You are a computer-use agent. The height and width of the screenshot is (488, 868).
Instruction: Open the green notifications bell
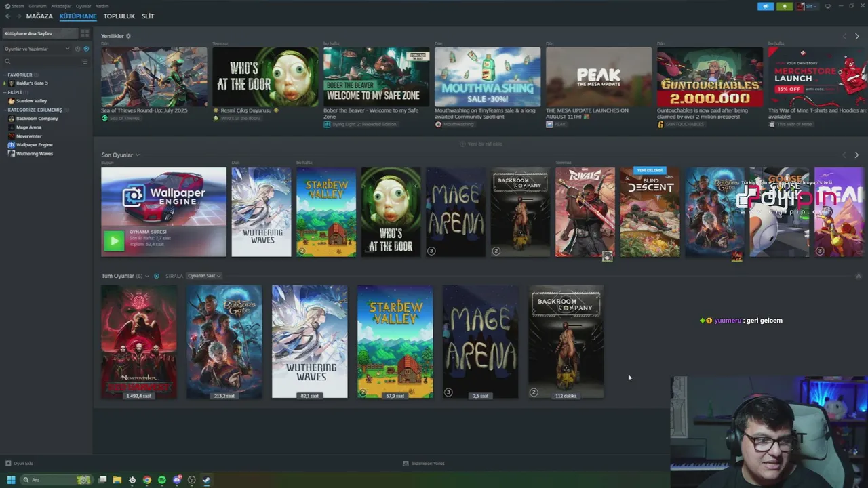[785, 6]
